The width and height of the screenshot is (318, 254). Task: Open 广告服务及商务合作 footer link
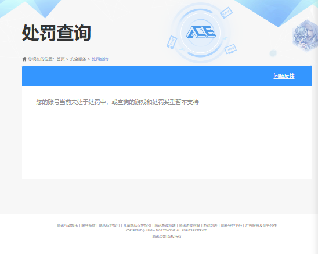click(x=261, y=226)
